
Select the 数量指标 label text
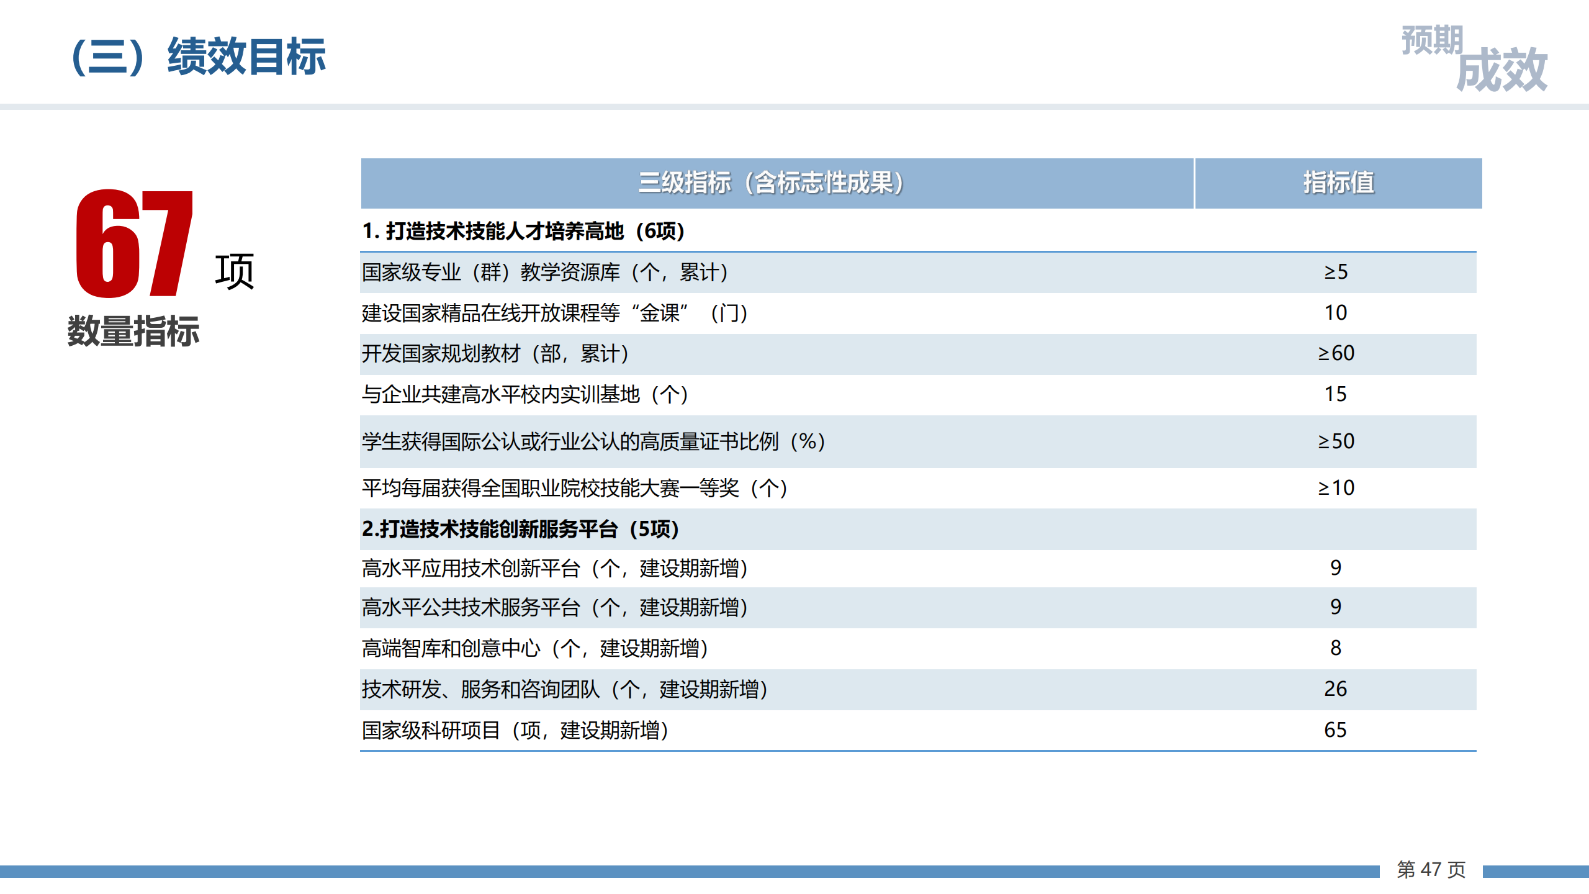133,331
